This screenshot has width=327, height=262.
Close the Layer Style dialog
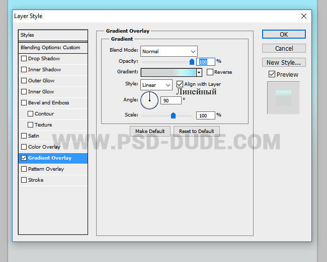pos(304,16)
